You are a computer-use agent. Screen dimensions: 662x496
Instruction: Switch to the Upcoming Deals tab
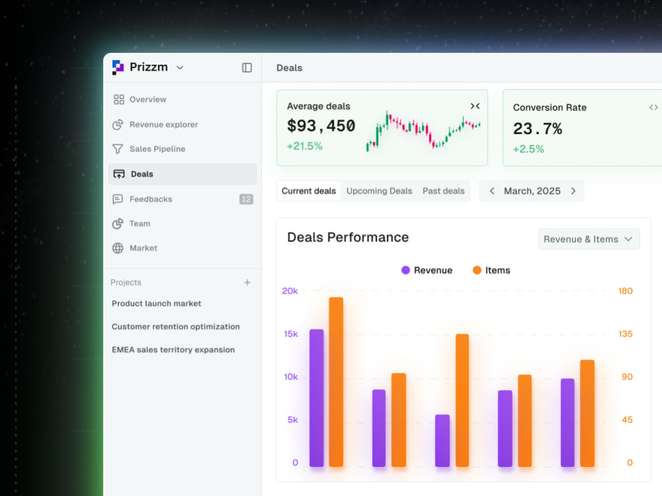379,191
